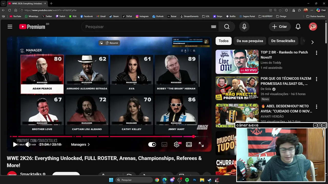Toggle the autoplay switch in the player
328x184 pixels.
(152, 144)
